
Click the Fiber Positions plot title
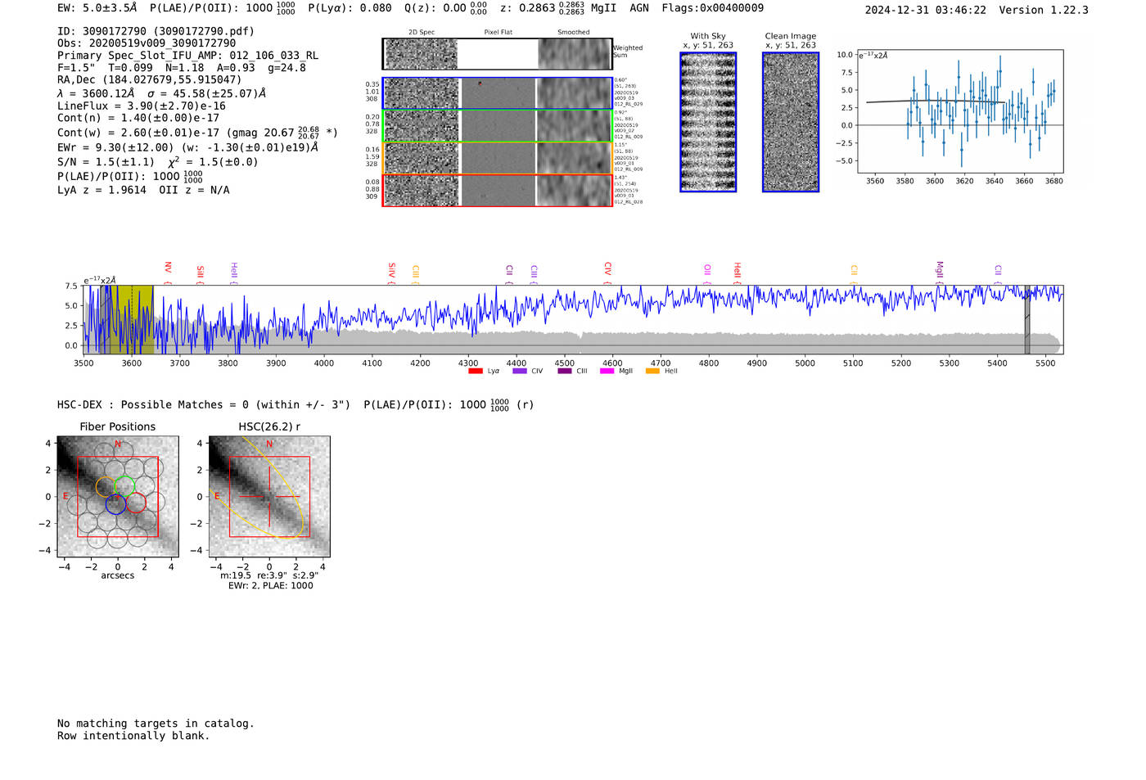coord(118,426)
